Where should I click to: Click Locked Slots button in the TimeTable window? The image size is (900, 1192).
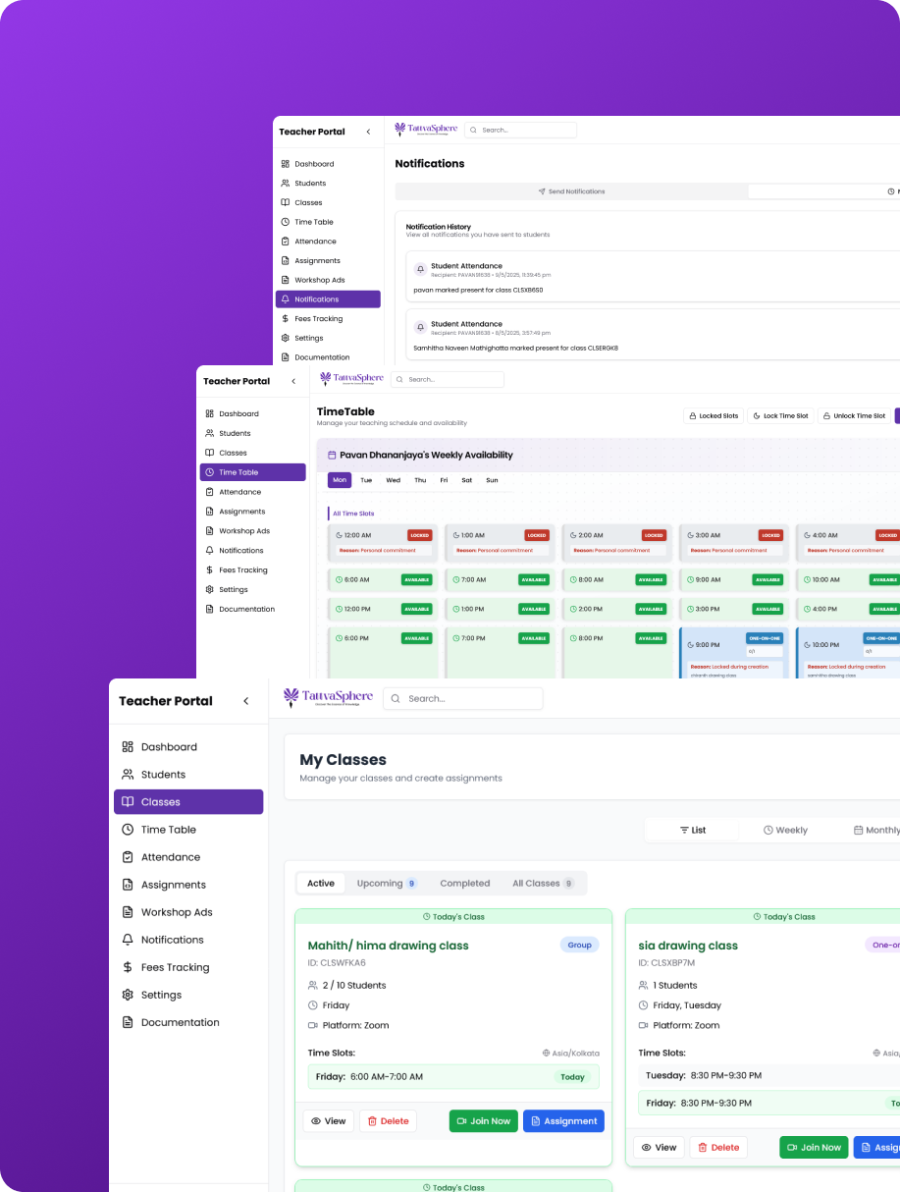pos(714,416)
